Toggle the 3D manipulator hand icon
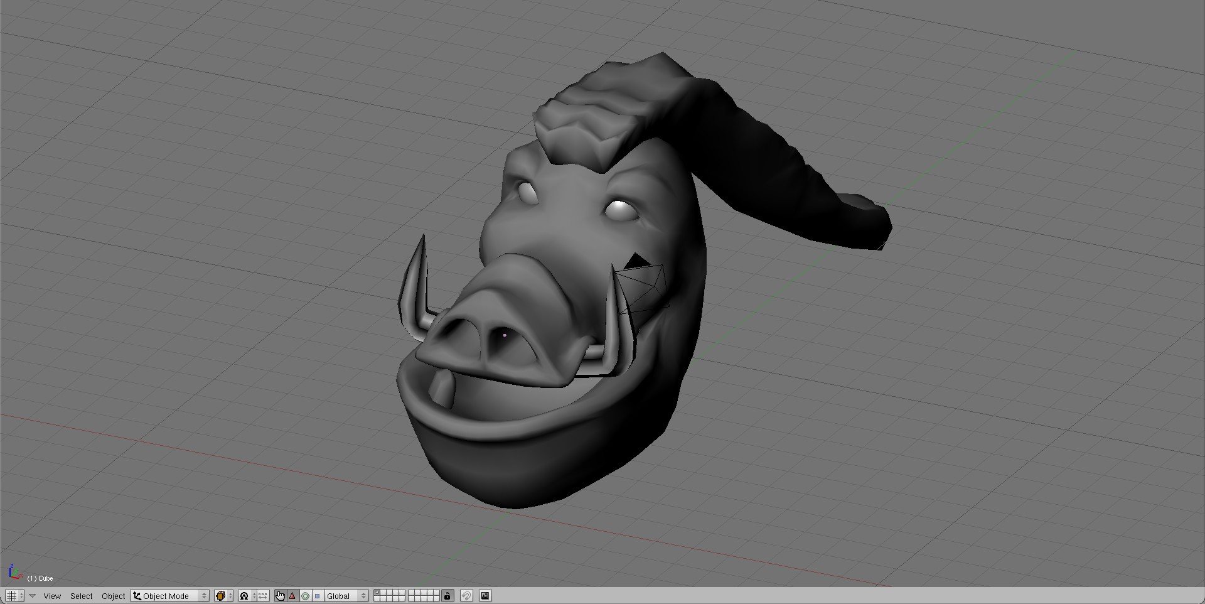Screen dimensions: 1205x604 pos(280,596)
